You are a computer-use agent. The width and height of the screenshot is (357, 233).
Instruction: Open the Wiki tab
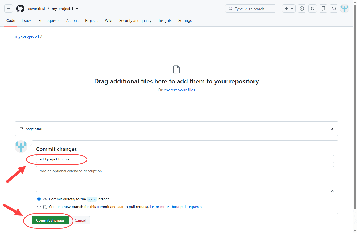click(108, 20)
